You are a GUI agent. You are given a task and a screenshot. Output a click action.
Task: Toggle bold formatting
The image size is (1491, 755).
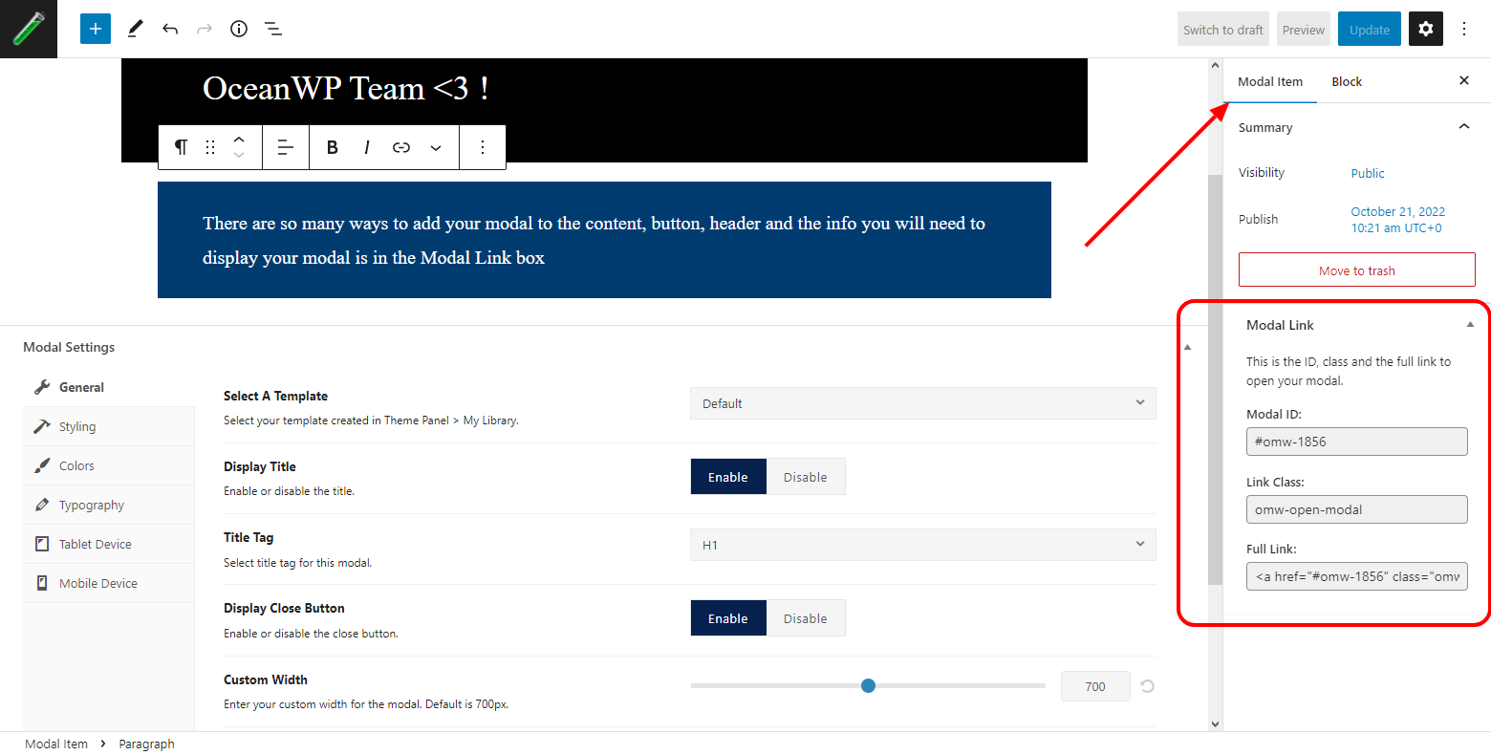333,147
